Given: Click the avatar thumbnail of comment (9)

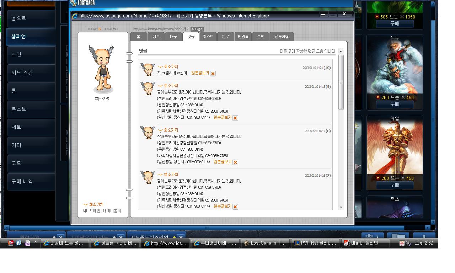Looking at the screenshot, I should 148,88.
